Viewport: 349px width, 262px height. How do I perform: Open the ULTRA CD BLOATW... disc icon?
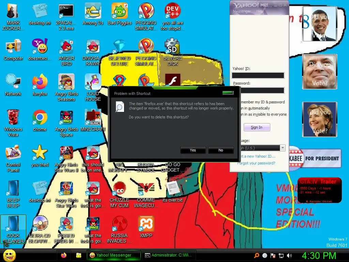coord(40,229)
